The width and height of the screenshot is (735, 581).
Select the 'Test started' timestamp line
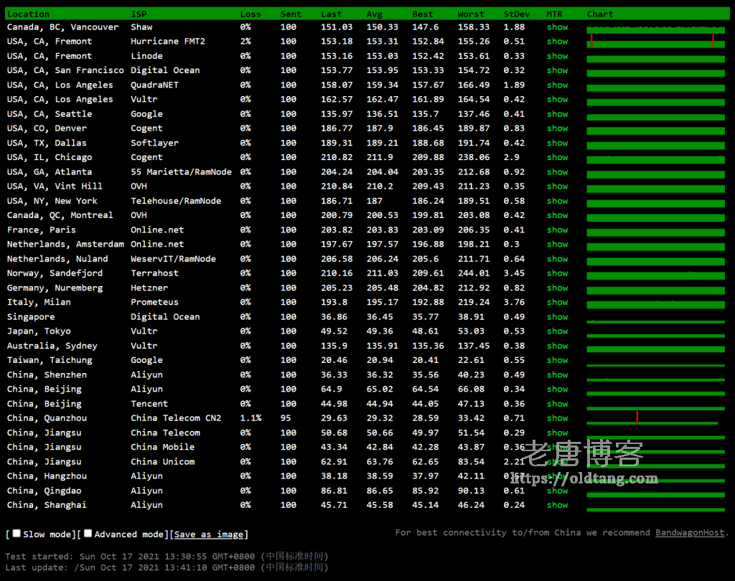coord(167,556)
